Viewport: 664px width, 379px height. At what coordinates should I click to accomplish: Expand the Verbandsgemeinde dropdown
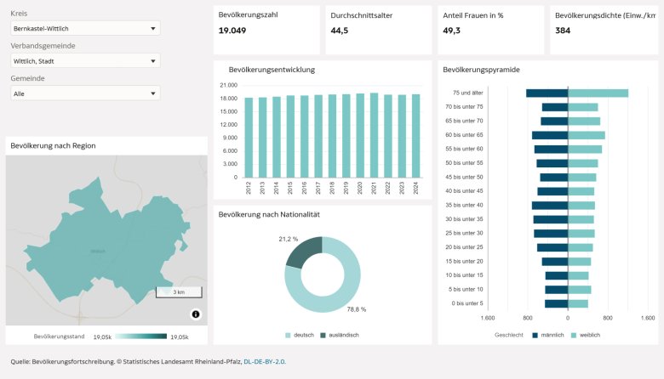pos(85,61)
